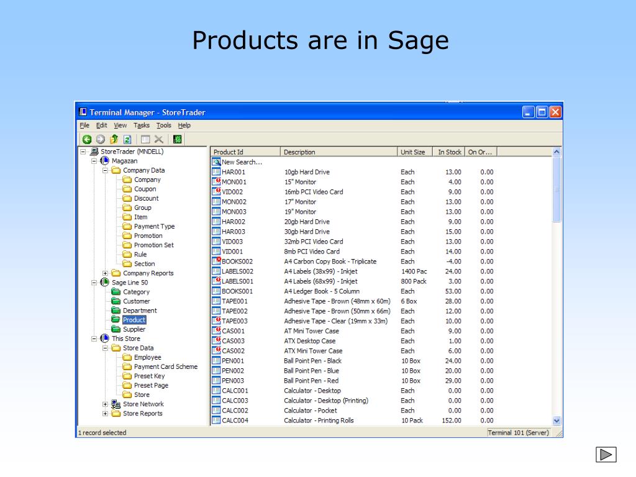
Task: Click the computer icon beside StoreTrader (MNDELL)
Action: point(94,152)
